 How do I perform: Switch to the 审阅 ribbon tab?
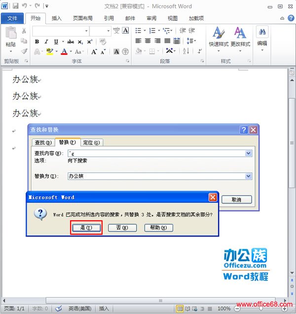[151, 18]
